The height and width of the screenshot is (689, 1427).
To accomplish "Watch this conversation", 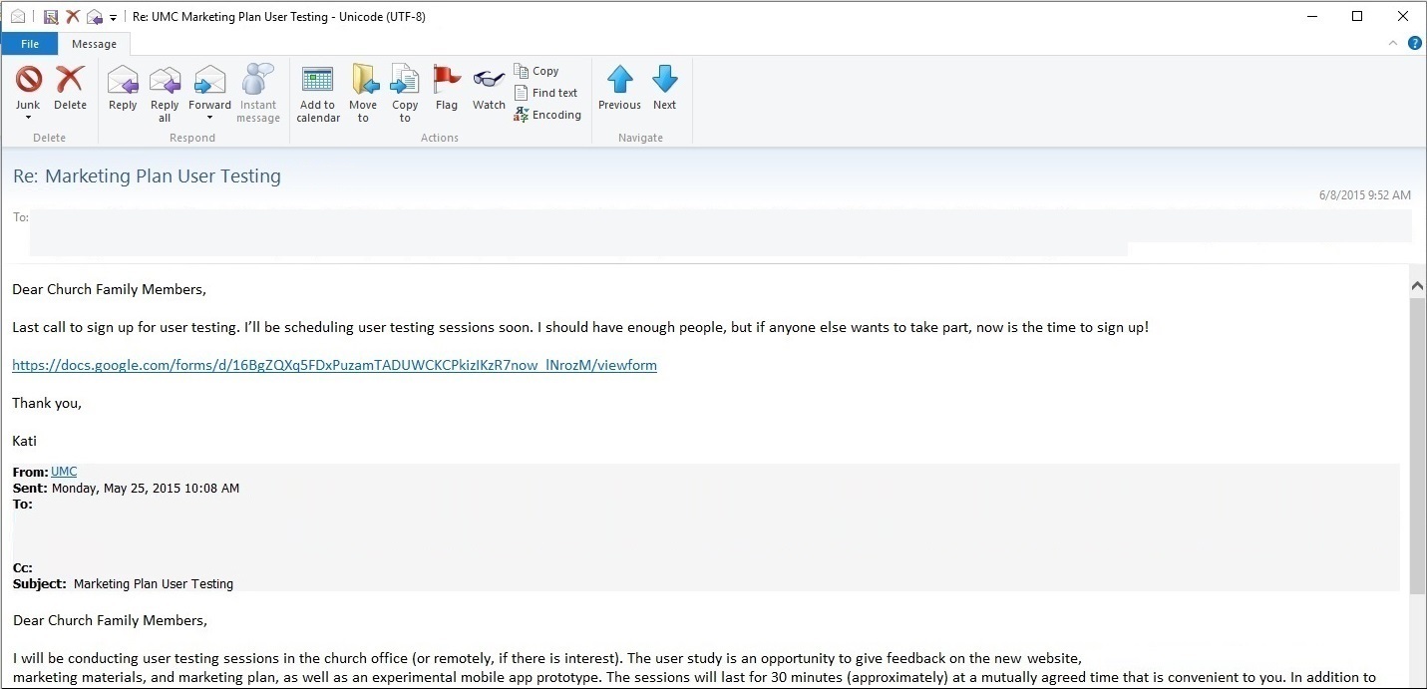I will [489, 81].
